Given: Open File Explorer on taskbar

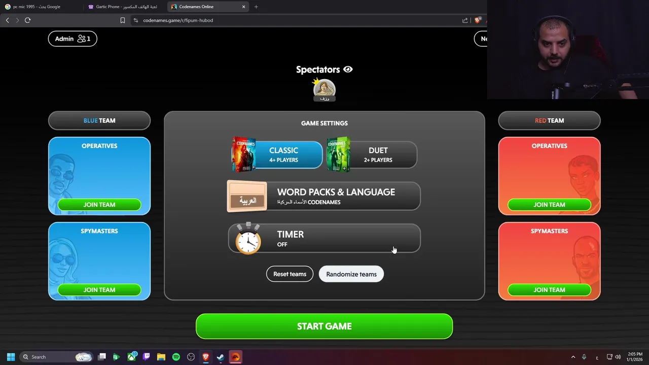Looking at the screenshot, I should pyautogui.click(x=161, y=357).
